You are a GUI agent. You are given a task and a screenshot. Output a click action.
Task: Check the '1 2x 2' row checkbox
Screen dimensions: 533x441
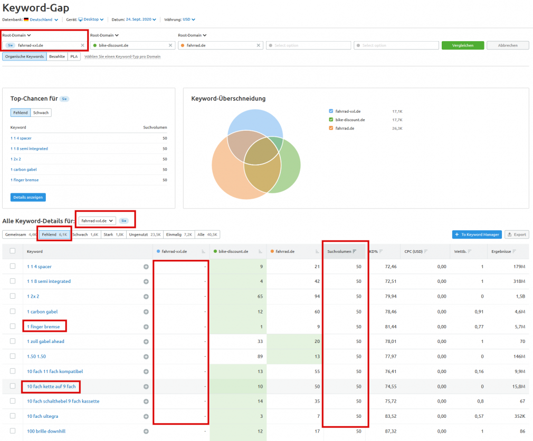click(x=13, y=296)
